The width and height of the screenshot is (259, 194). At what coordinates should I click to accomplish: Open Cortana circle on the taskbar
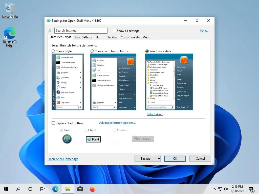(x=30, y=189)
